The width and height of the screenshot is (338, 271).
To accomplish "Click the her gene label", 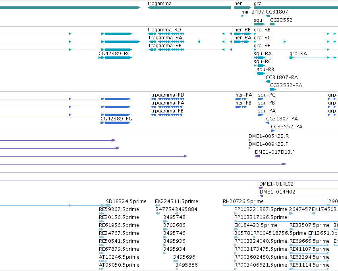I will point(238,4).
